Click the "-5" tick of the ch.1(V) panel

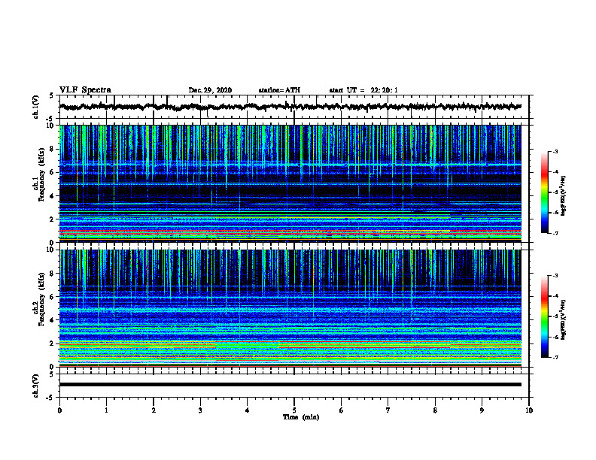coord(50,118)
